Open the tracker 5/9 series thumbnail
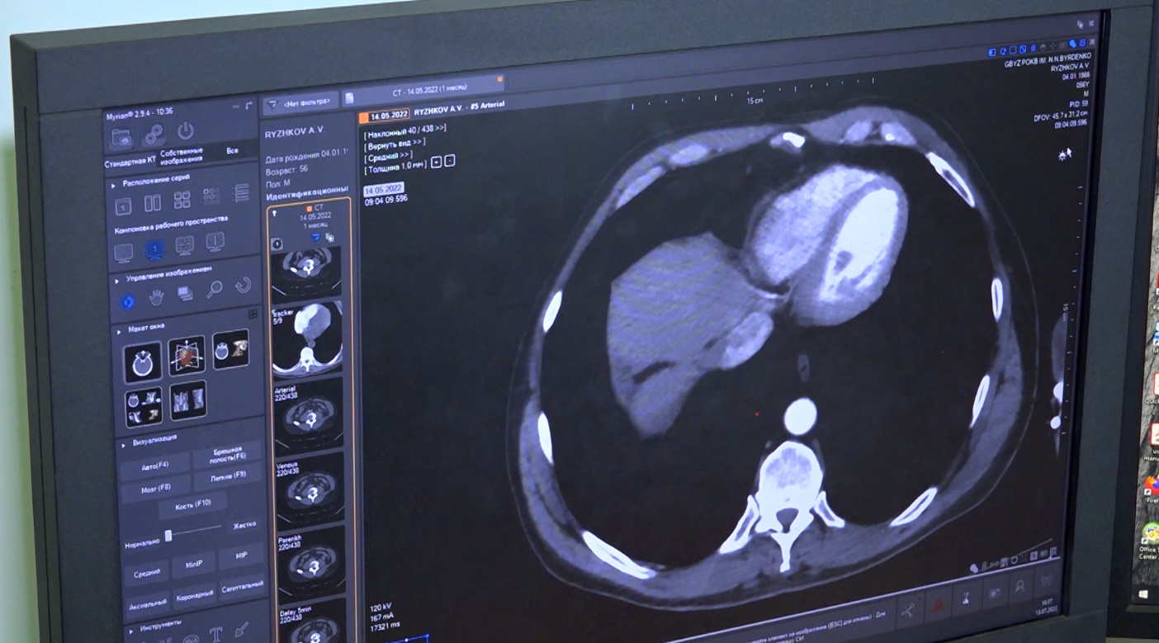The height and width of the screenshot is (643, 1159). pos(306,339)
